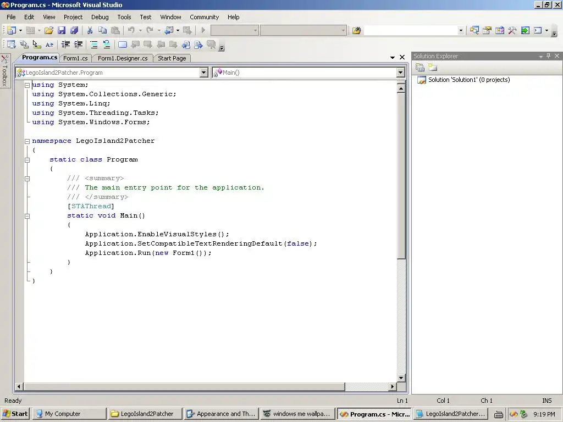Click the Windows Start button
Image resolution: width=563 pixels, height=422 pixels.
[15, 414]
